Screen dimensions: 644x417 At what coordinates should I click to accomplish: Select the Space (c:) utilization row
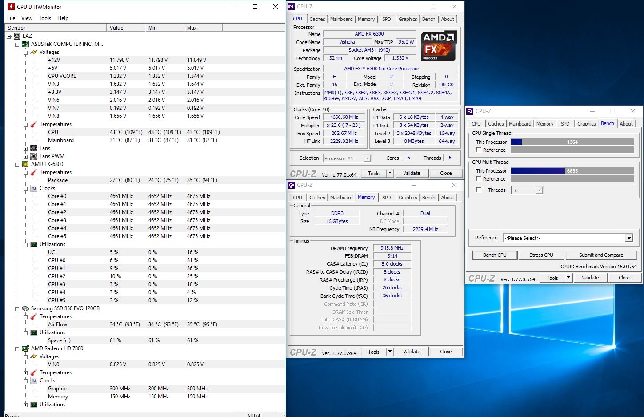145,340
